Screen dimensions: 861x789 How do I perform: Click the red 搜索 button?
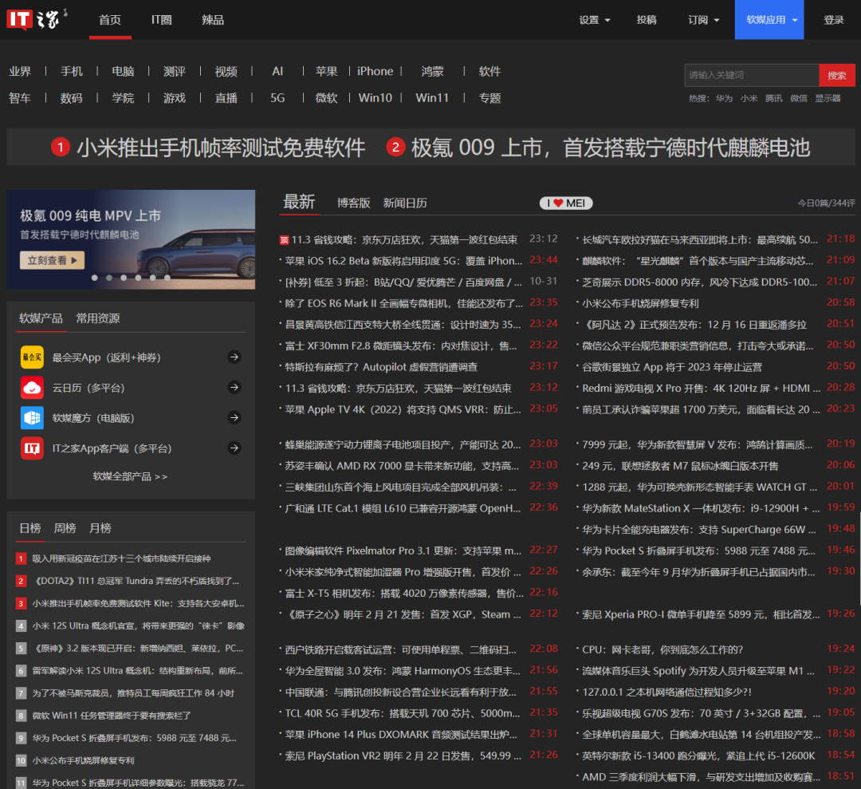[x=836, y=75]
